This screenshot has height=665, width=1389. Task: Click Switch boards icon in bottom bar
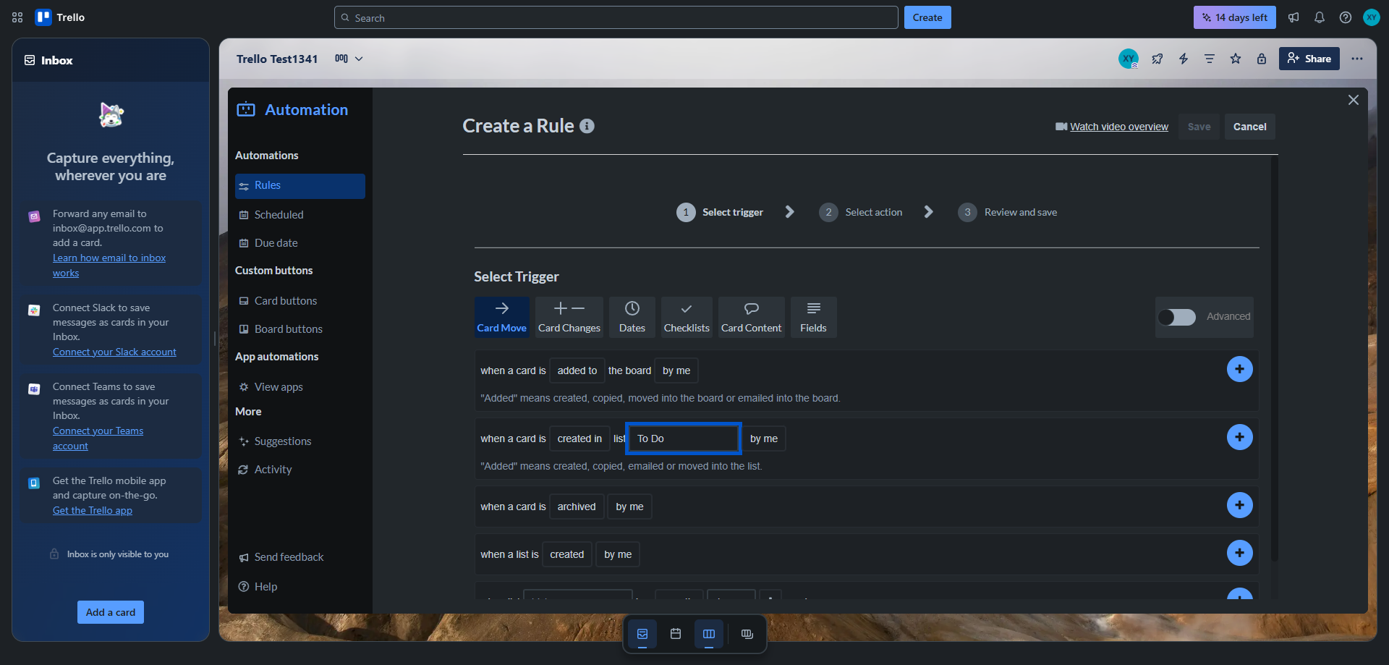tap(747, 634)
